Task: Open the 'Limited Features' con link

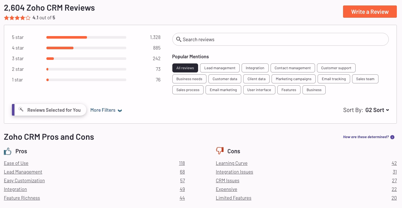Action: pyautogui.click(x=234, y=198)
